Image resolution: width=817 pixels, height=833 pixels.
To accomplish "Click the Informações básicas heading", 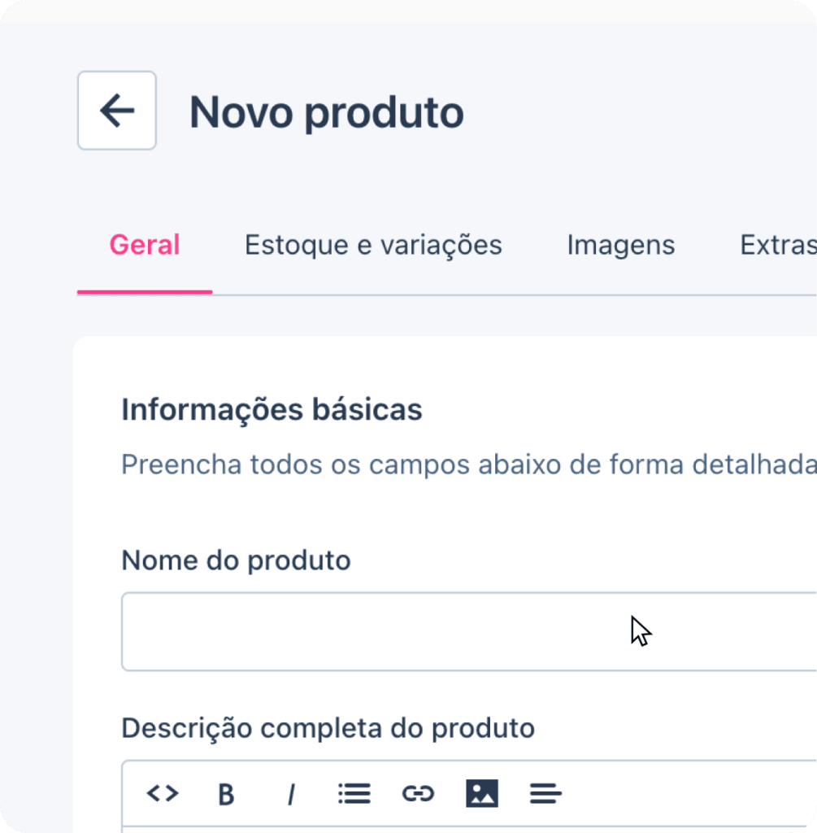I will (x=272, y=410).
